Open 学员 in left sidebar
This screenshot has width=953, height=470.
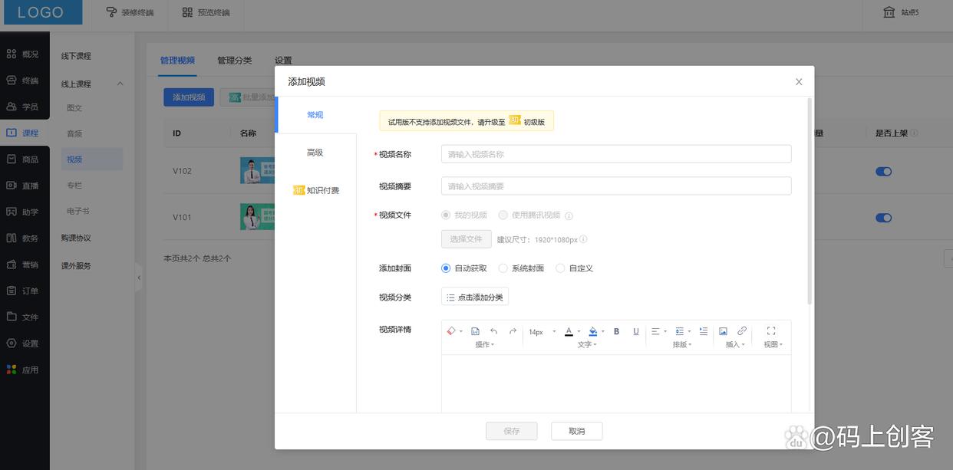click(24, 107)
